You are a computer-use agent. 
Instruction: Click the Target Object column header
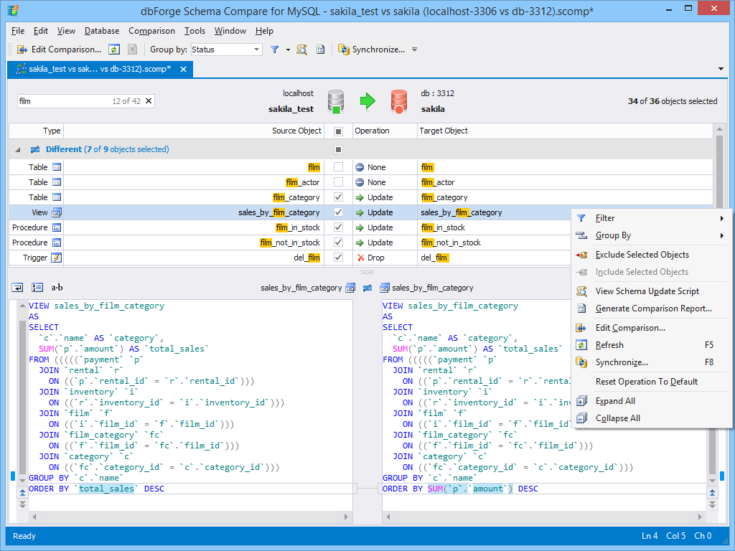[x=565, y=131]
